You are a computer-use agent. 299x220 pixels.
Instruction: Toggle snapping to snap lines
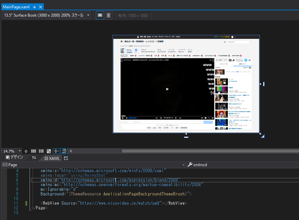[56, 151]
